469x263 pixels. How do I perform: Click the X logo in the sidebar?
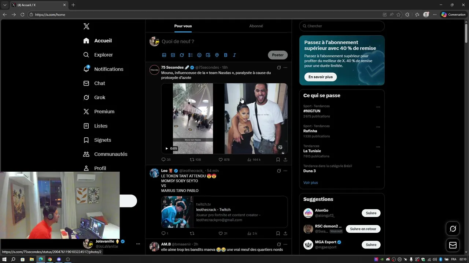pyautogui.click(x=86, y=26)
